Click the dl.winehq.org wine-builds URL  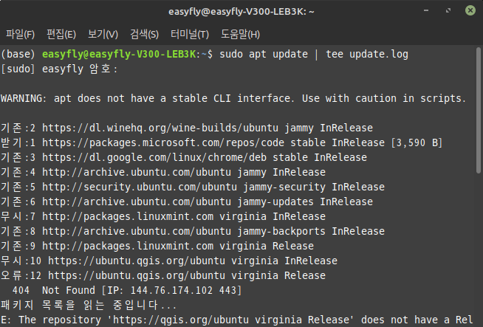[160, 128]
